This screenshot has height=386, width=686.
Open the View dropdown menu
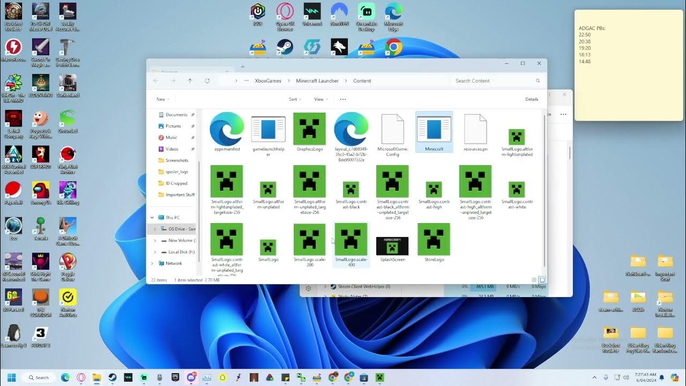321,99
